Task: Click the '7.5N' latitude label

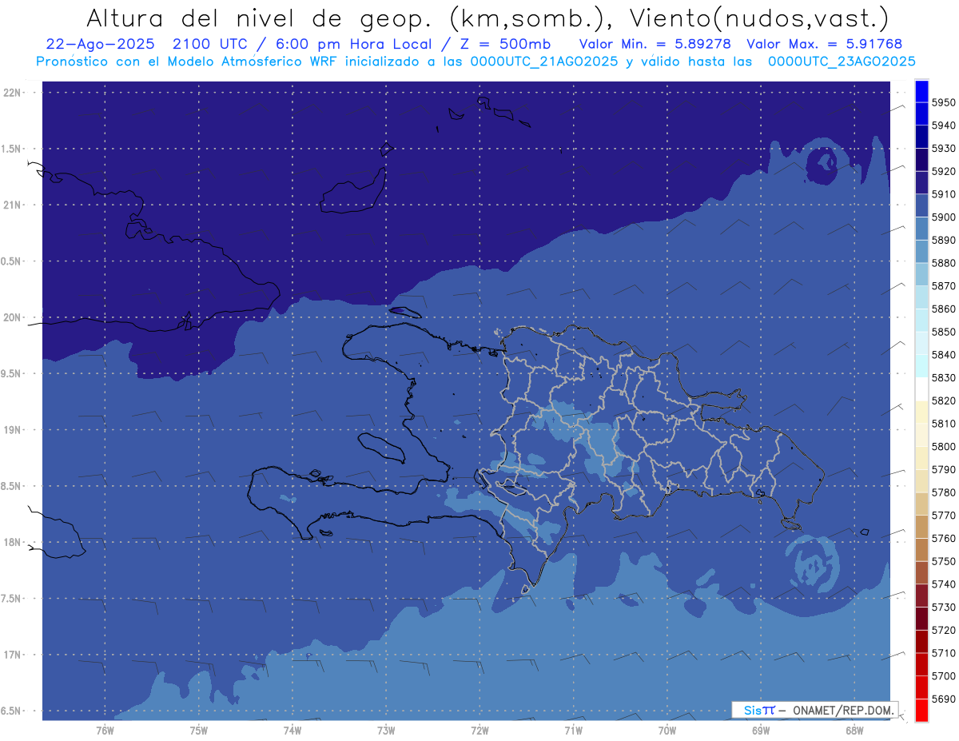Action: [10, 599]
